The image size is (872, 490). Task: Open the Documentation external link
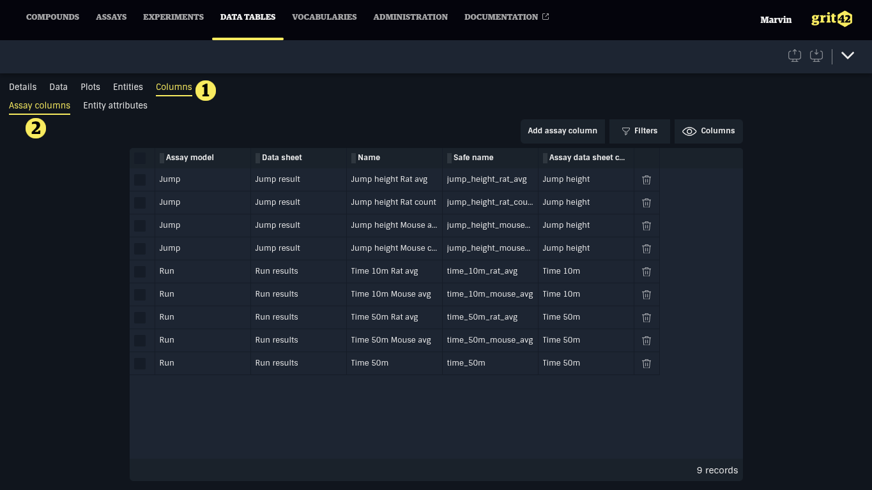[506, 17]
